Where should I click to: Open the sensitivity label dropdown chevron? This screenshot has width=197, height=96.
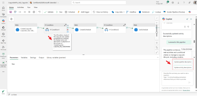coord(58,3)
